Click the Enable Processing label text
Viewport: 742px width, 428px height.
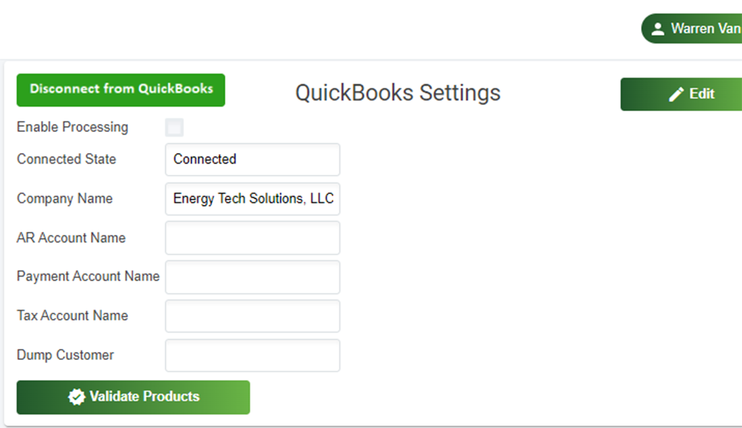72,127
